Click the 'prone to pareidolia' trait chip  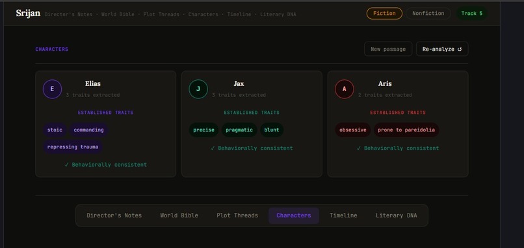pos(406,130)
